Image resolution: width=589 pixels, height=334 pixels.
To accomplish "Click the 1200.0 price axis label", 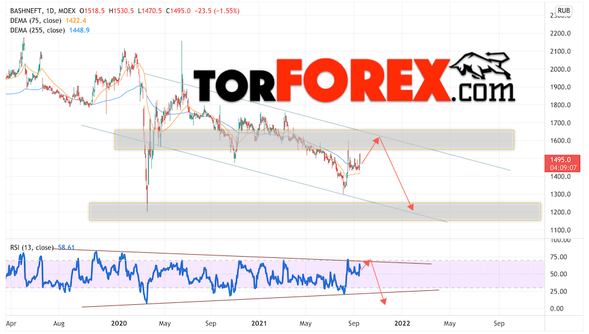I will tap(560, 212).
